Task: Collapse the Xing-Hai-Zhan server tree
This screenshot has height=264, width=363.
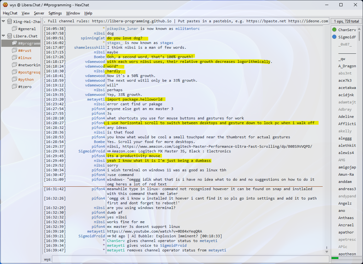Action: (3, 22)
